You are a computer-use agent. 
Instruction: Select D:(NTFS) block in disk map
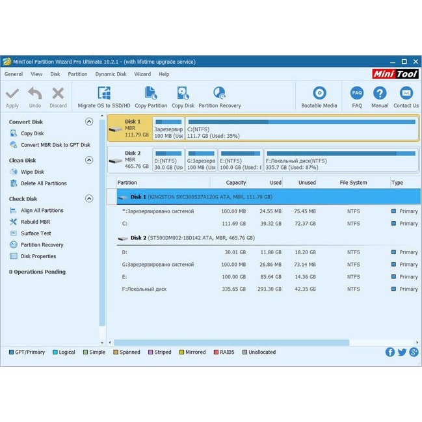click(x=168, y=160)
